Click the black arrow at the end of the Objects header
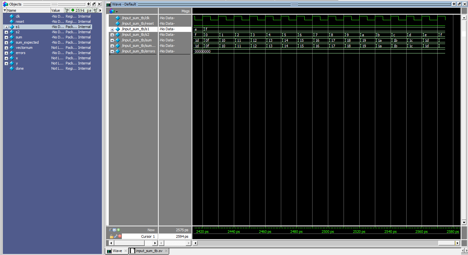The width and height of the screenshot is (468, 255). 100,10
